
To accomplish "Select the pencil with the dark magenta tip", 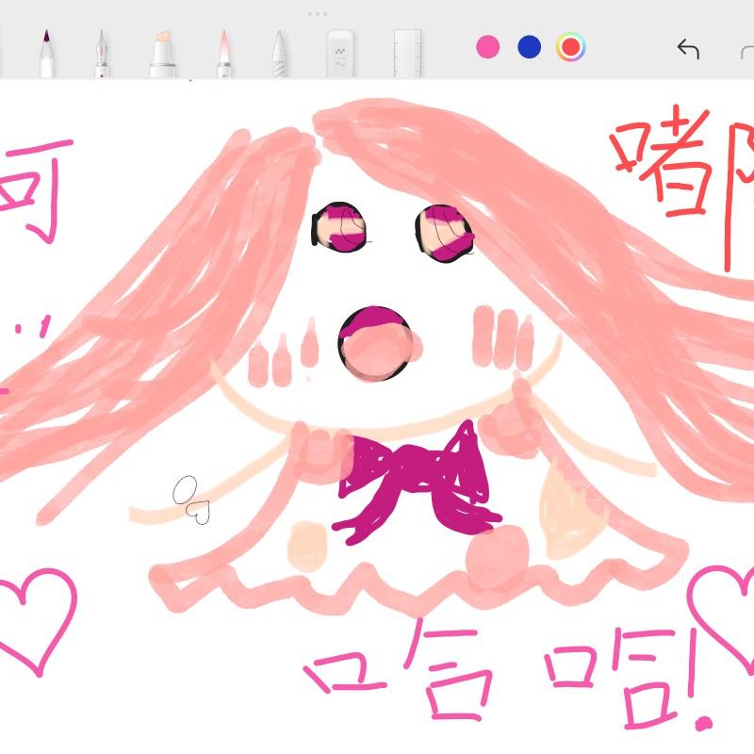I will tap(45, 53).
